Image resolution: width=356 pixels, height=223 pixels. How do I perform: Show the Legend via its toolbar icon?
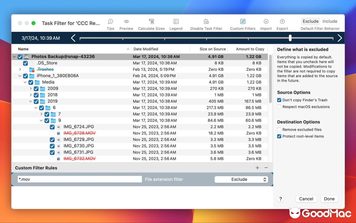176,21
